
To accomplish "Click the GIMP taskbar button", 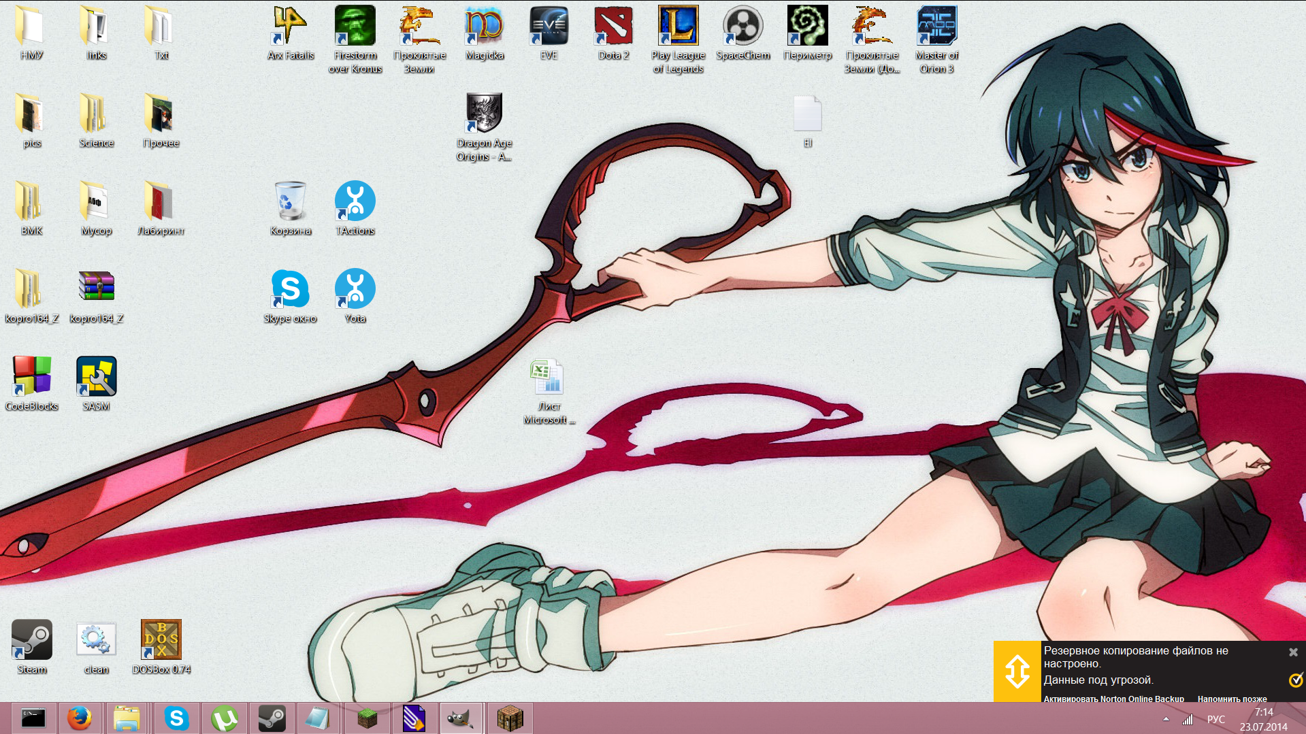I will [460, 718].
